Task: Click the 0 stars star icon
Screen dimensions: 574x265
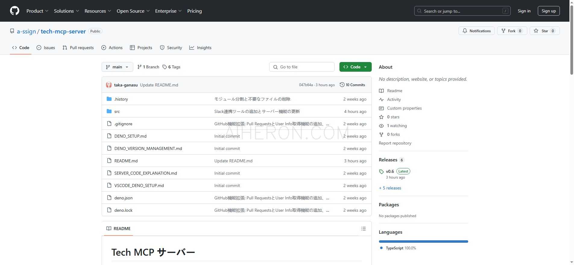Action: 381,117
